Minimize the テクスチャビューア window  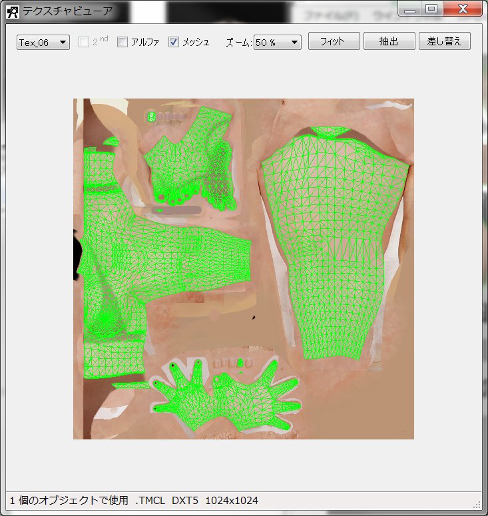[x=409, y=9]
